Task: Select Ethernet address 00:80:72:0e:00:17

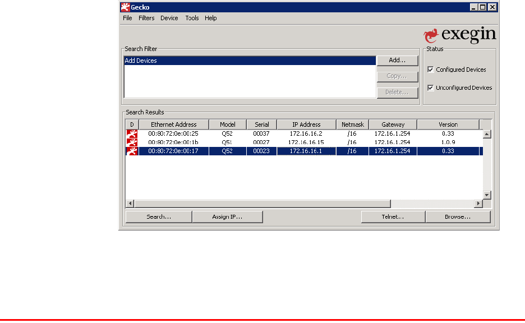Action: pos(173,151)
